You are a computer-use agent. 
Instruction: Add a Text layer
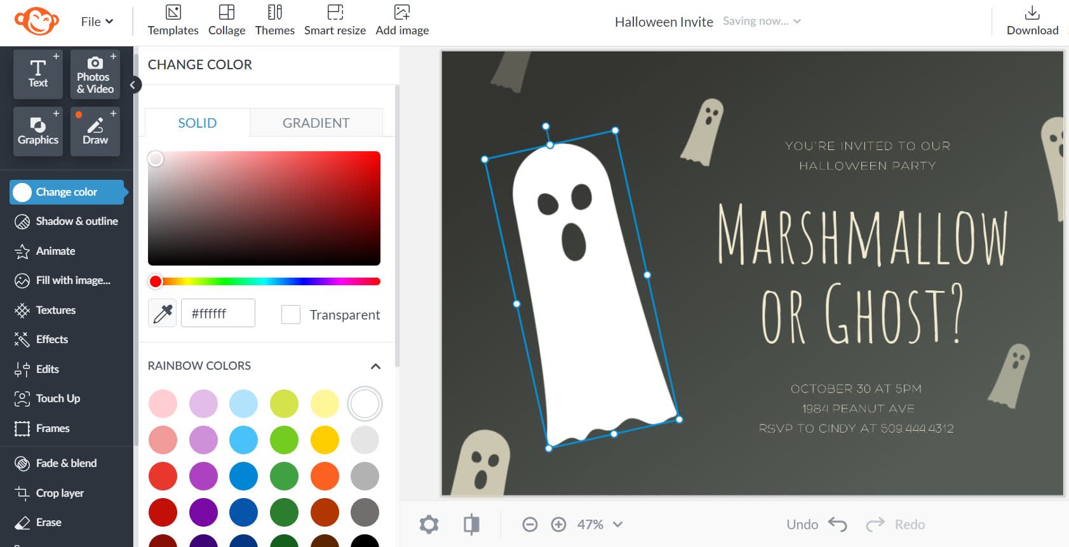37,74
